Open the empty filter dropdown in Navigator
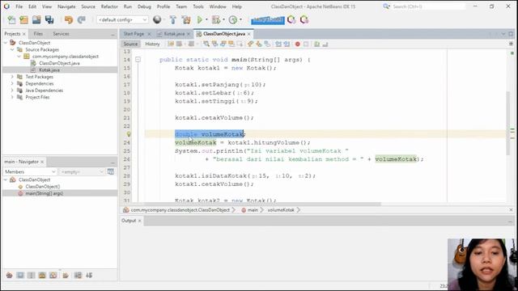Screen dimensions: 518x291 pyautogui.click(x=82, y=172)
